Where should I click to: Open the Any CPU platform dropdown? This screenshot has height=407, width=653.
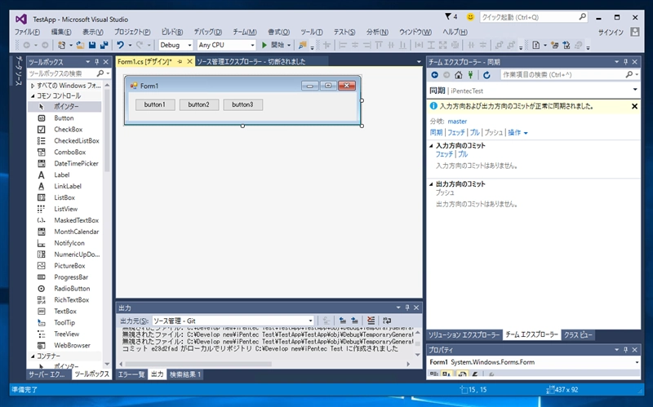(x=252, y=45)
